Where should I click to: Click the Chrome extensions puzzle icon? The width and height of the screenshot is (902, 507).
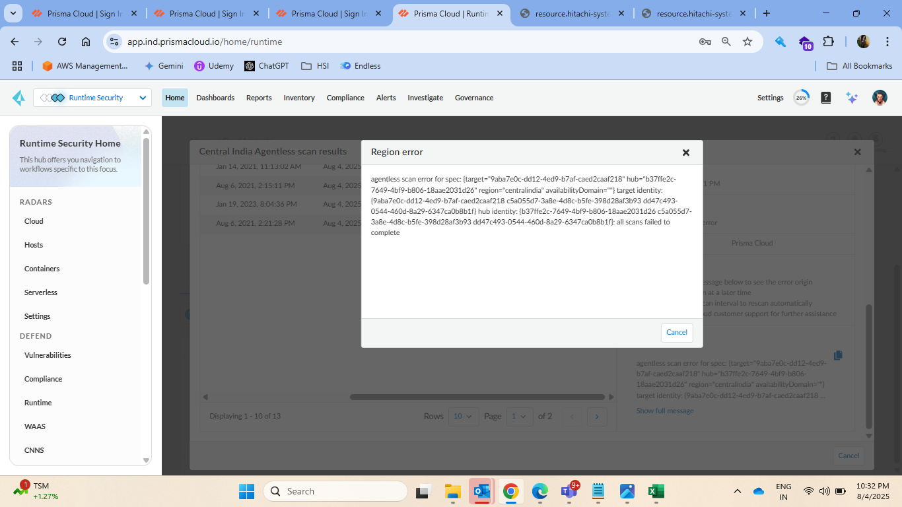[x=828, y=42]
